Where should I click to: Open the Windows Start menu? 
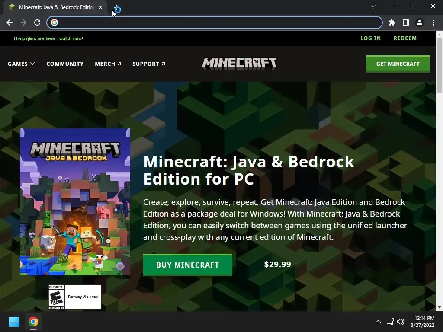14,322
